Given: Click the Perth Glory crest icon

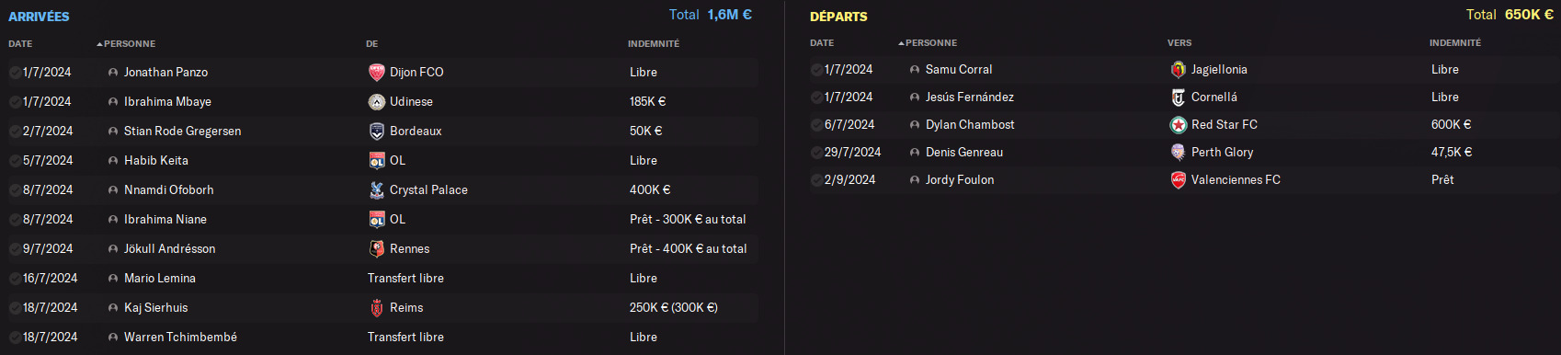Looking at the screenshot, I should point(1178,152).
